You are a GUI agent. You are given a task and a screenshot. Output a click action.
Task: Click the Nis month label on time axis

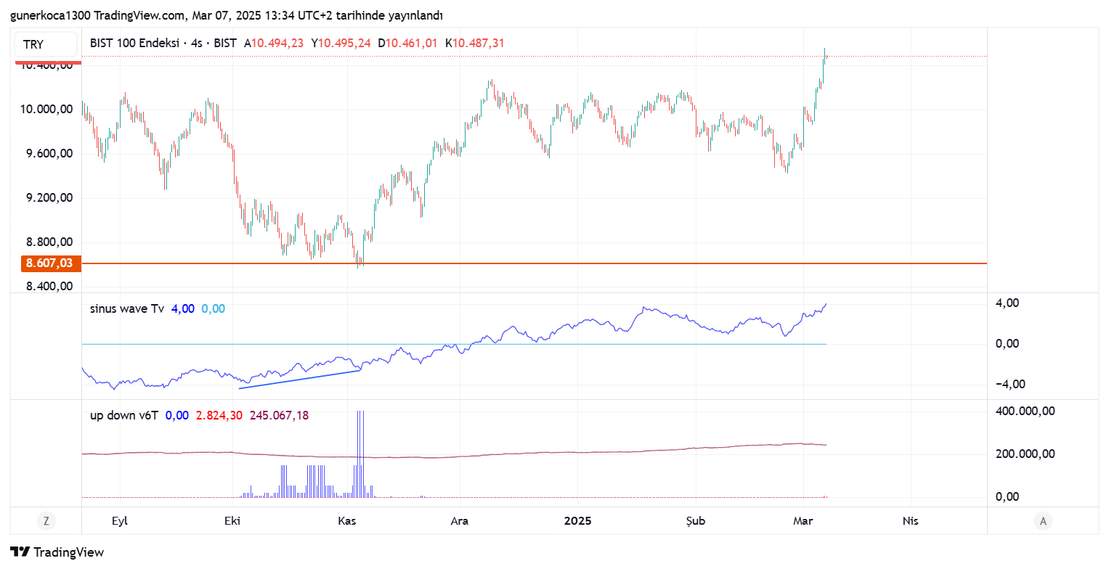click(x=910, y=520)
